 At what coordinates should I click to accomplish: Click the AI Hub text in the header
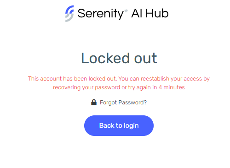point(150,13)
